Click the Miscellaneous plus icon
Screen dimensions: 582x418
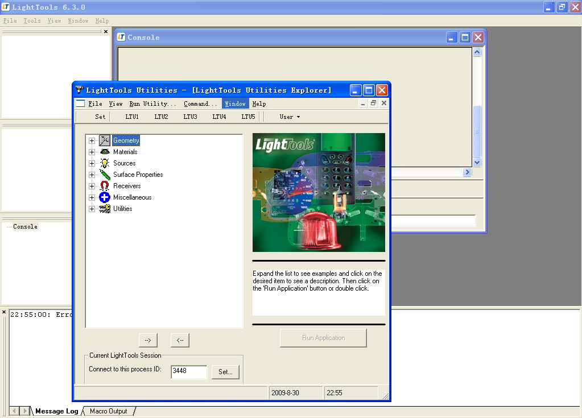105,197
